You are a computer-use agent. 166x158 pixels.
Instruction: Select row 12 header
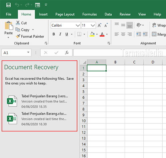pyautogui.click(x=83, y=132)
